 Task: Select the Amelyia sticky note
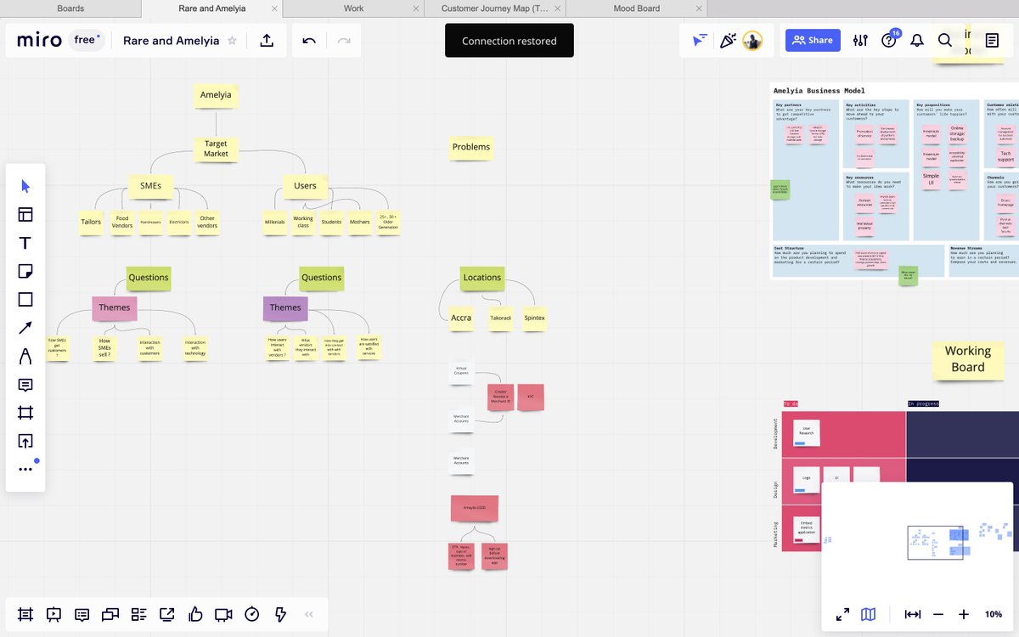pos(216,95)
